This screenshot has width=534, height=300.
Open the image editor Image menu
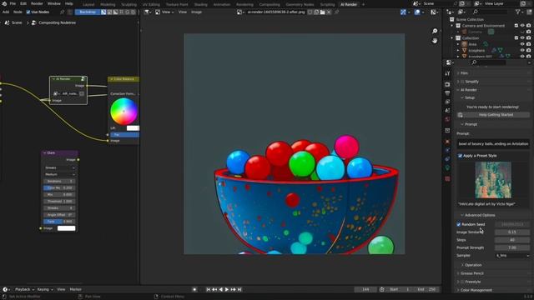tap(197, 12)
